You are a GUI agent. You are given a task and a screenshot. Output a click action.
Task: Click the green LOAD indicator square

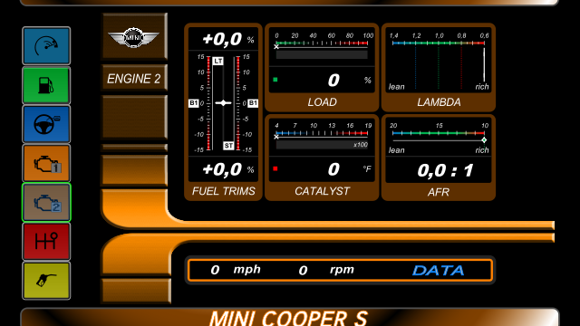(275, 80)
